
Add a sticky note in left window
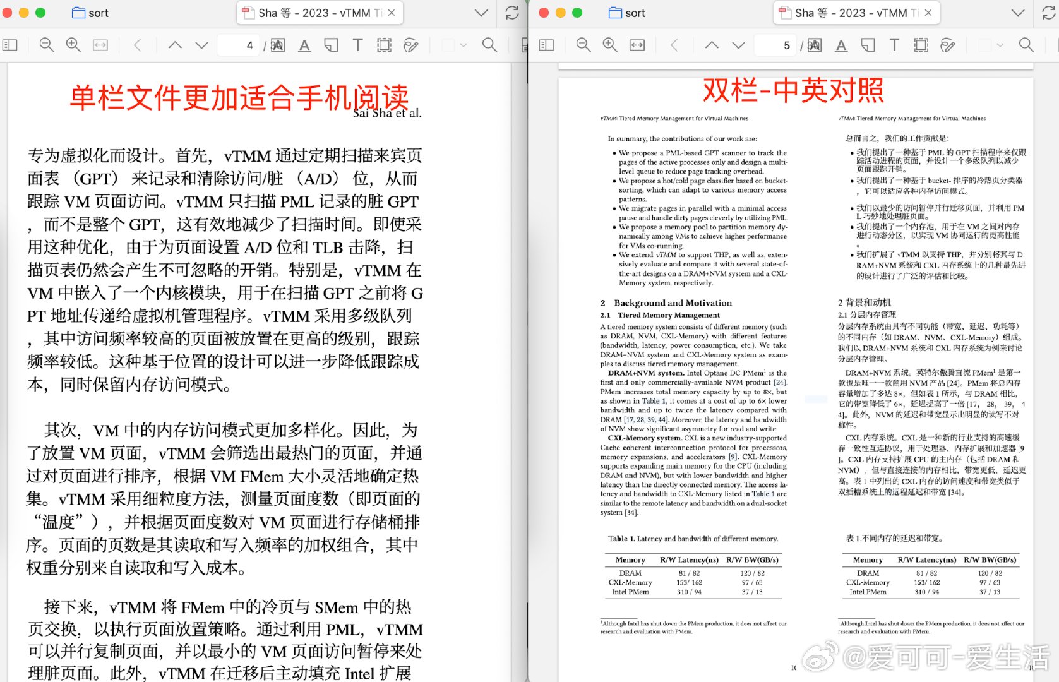pyautogui.click(x=331, y=45)
